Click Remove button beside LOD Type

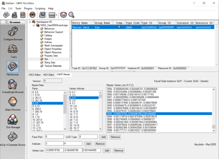(115, 137)
